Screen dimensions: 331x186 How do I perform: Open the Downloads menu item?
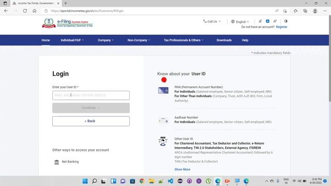(224, 40)
